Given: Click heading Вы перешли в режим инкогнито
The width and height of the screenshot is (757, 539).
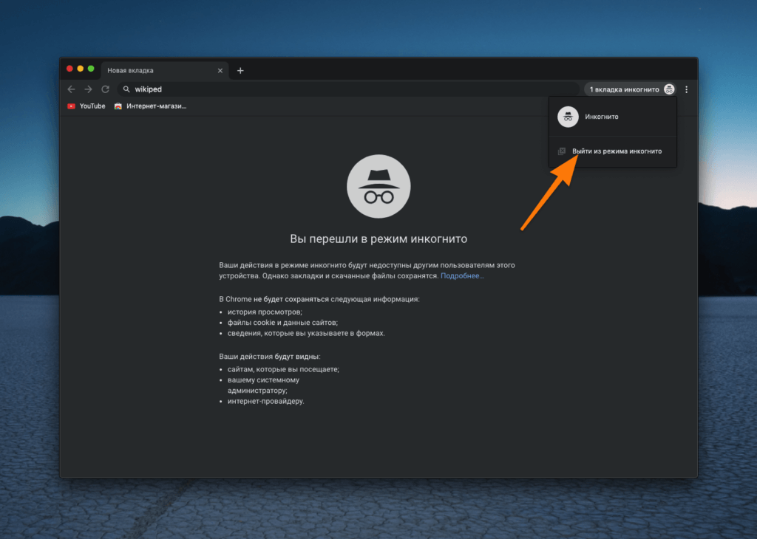Looking at the screenshot, I should pos(378,238).
